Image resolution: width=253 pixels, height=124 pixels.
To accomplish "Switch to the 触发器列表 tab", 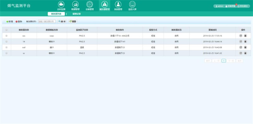I will coord(56,14).
